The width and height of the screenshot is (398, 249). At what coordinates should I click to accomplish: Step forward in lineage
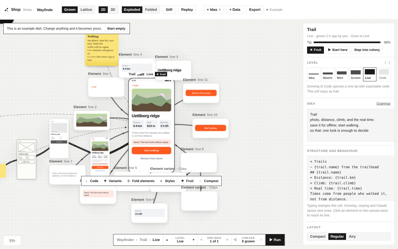261,240
